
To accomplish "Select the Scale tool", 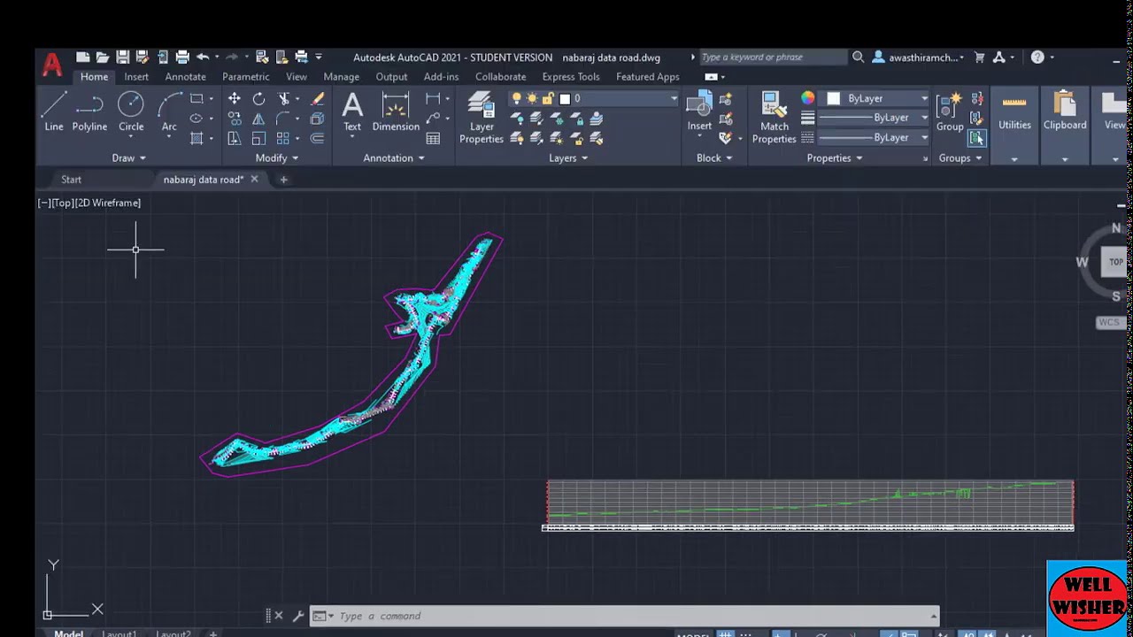I will [258, 138].
